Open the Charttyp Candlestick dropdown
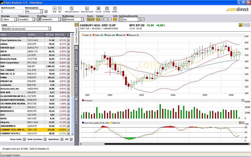 [59, 20]
